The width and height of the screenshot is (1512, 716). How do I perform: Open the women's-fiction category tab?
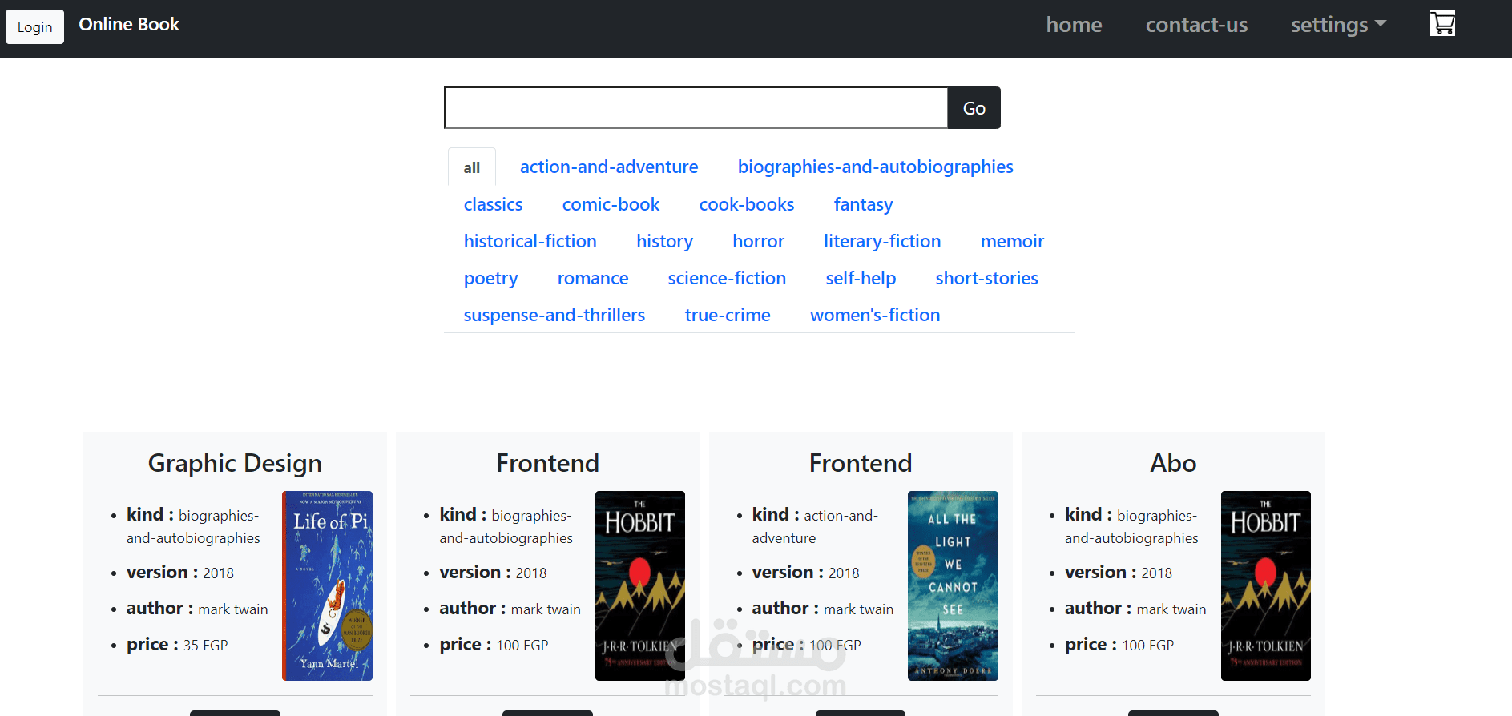tap(875, 315)
